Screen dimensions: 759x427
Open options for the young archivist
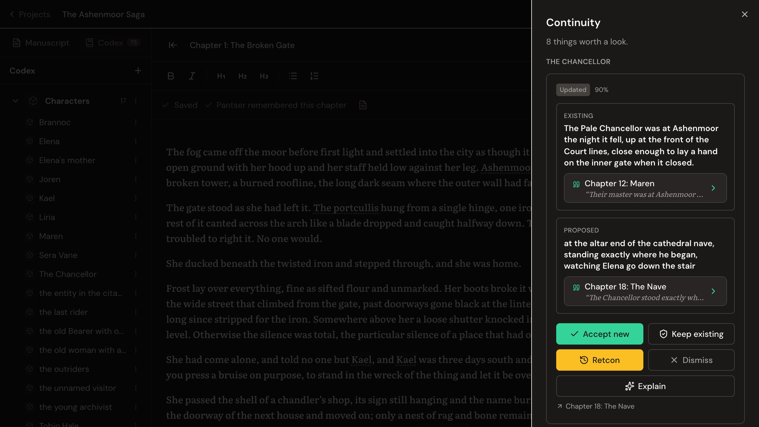click(136, 407)
